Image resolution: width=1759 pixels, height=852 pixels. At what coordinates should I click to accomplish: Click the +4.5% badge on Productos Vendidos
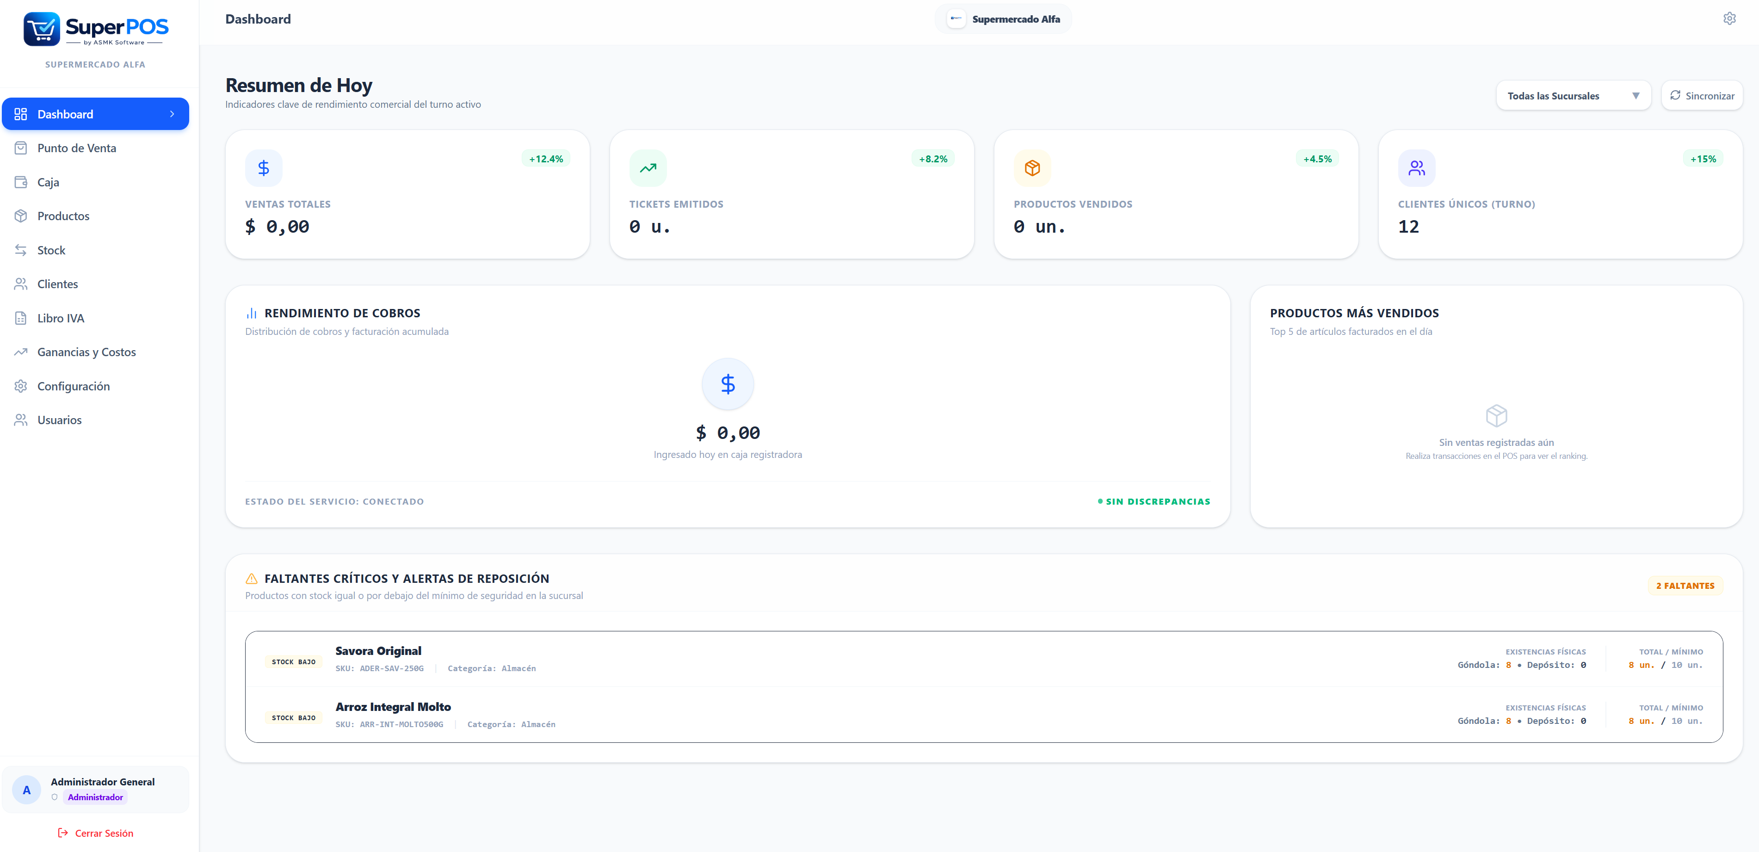(x=1317, y=159)
